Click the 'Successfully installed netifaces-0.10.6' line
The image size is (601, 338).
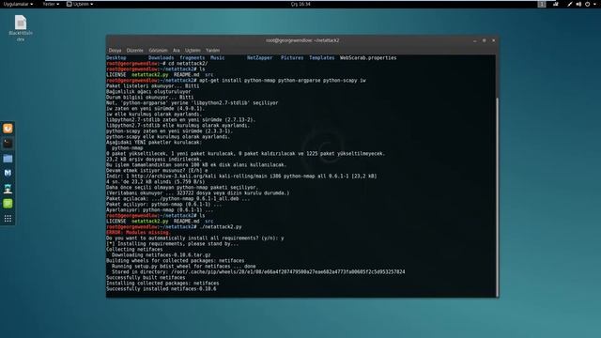tap(161, 288)
